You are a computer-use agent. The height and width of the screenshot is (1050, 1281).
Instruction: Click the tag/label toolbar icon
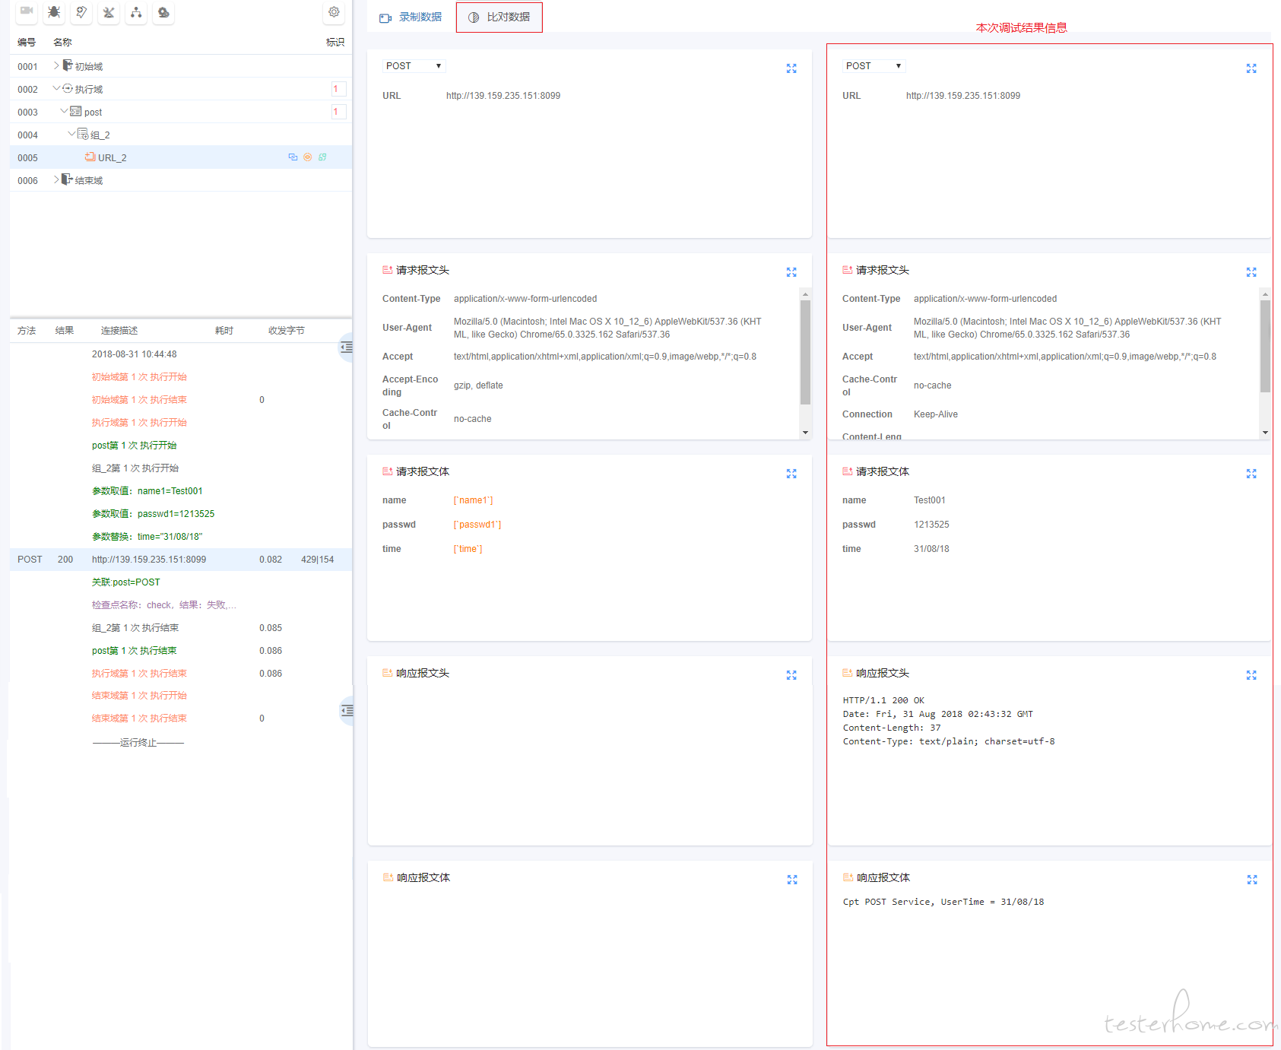click(81, 11)
